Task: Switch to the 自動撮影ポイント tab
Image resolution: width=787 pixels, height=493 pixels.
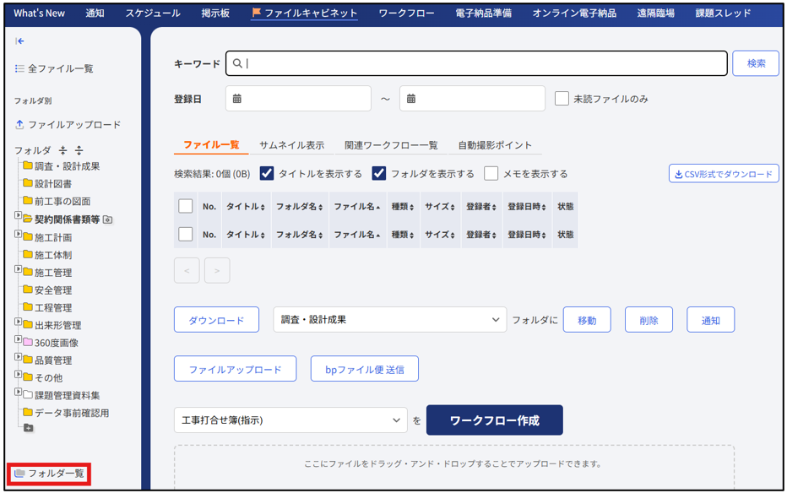Action: click(x=495, y=145)
